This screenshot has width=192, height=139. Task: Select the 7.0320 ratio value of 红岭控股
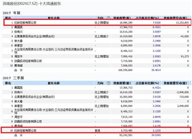(x=157, y=23)
